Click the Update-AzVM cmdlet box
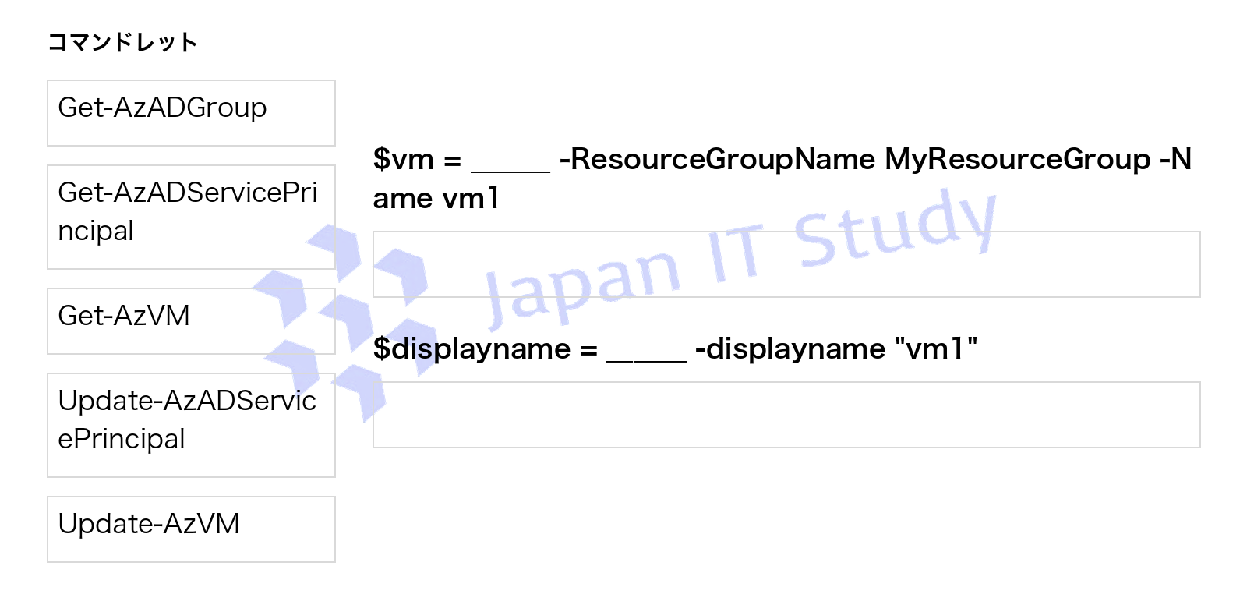The height and width of the screenshot is (612, 1247). point(191,529)
